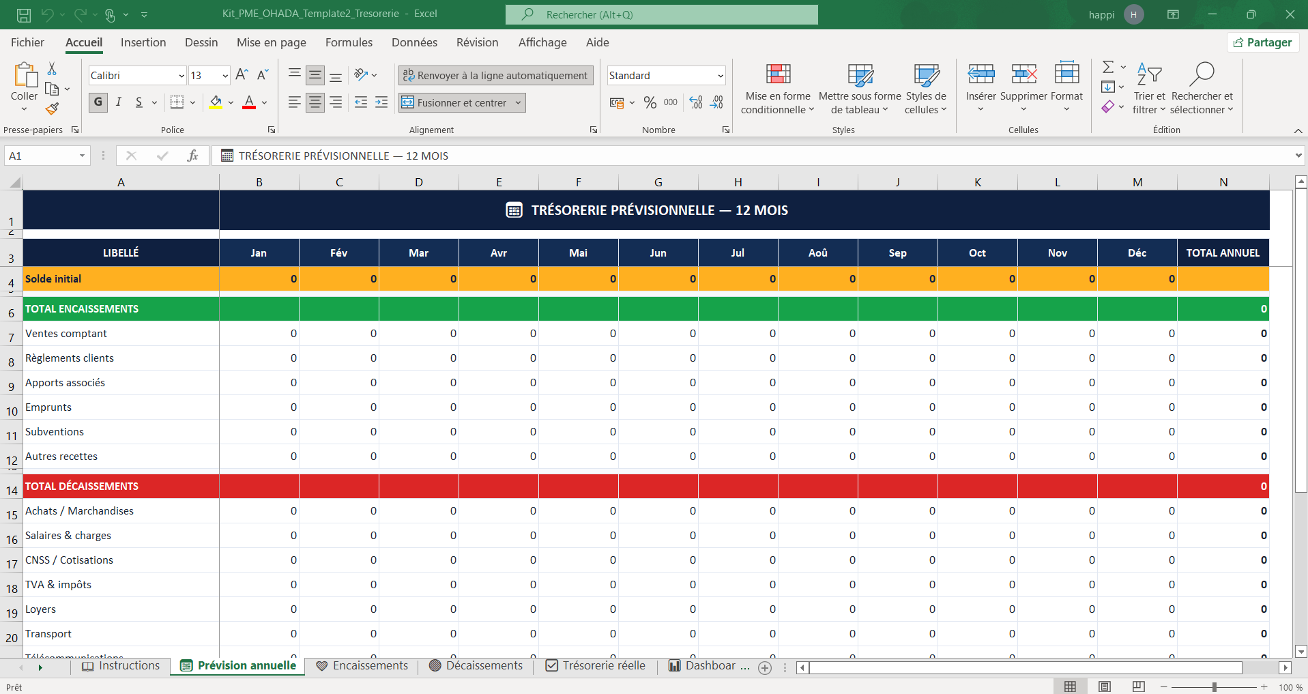Switch to the Insertion ribbon tab
This screenshot has width=1308, height=694.
coord(143,42)
